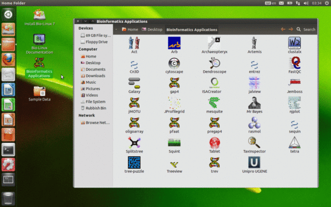Select the tetra icon
The image size is (331, 207).
(x=295, y=142)
